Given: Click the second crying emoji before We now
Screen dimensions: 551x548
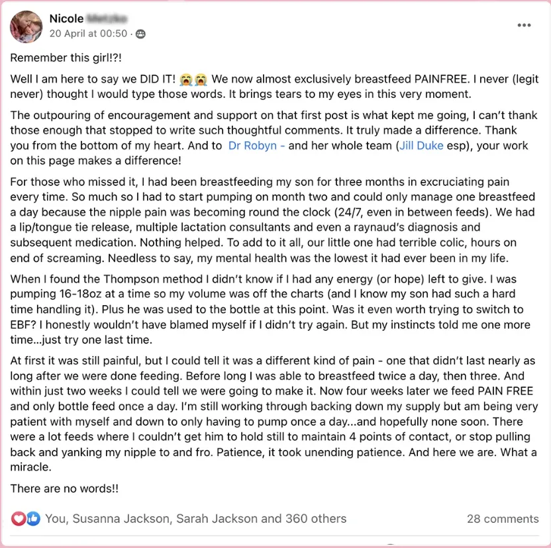Looking at the screenshot, I should [201, 79].
